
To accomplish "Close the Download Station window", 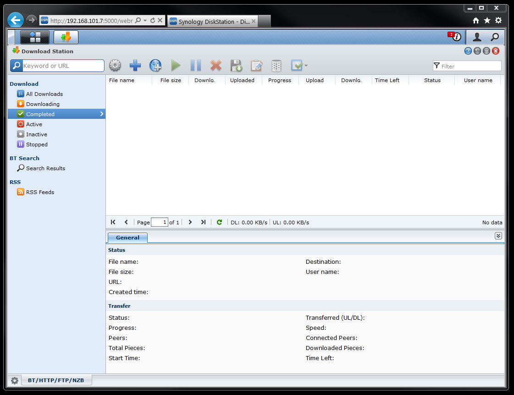I will 496,51.
